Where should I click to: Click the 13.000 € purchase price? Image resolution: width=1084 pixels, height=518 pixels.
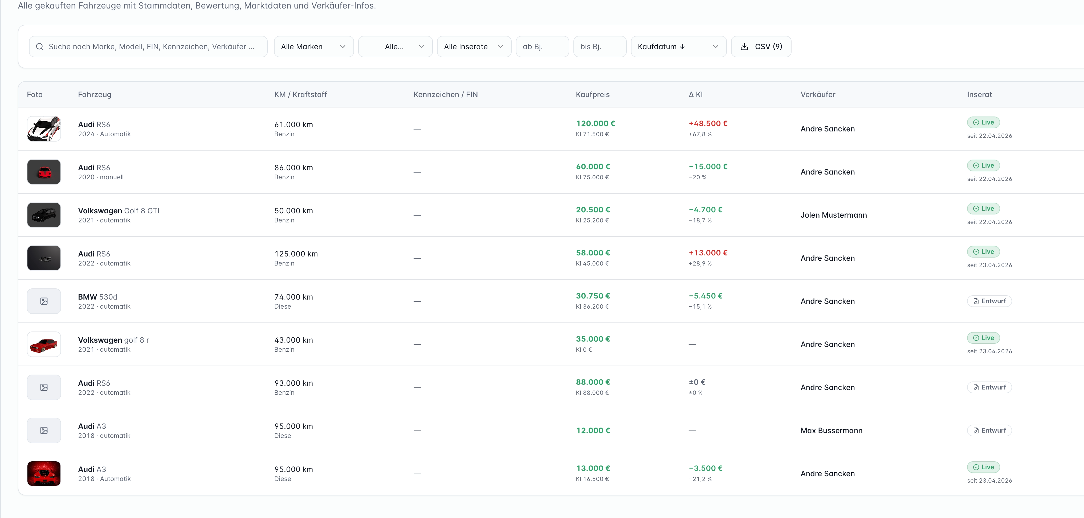pyautogui.click(x=593, y=469)
